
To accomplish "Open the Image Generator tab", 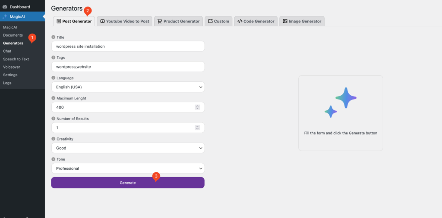I will (302, 21).
